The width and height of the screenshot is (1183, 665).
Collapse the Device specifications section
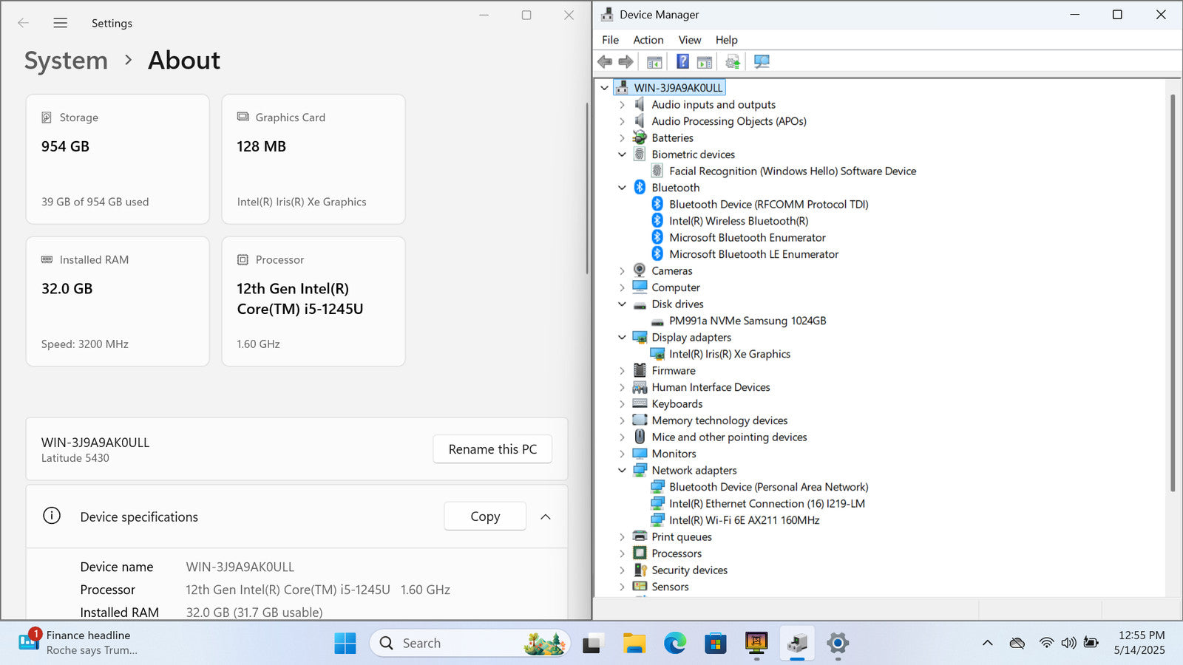coord(546,516)
